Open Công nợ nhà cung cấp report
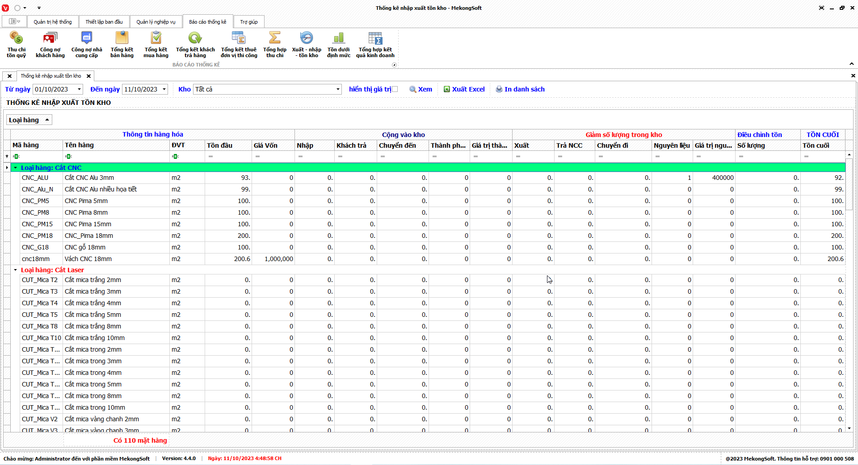The width and height of the screenshot is (858, 465). [87, 44]
